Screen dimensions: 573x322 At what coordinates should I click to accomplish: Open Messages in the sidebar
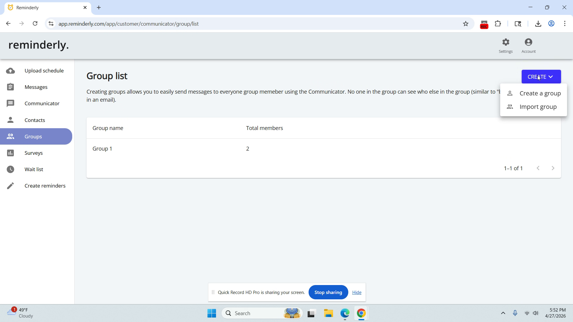36,87
